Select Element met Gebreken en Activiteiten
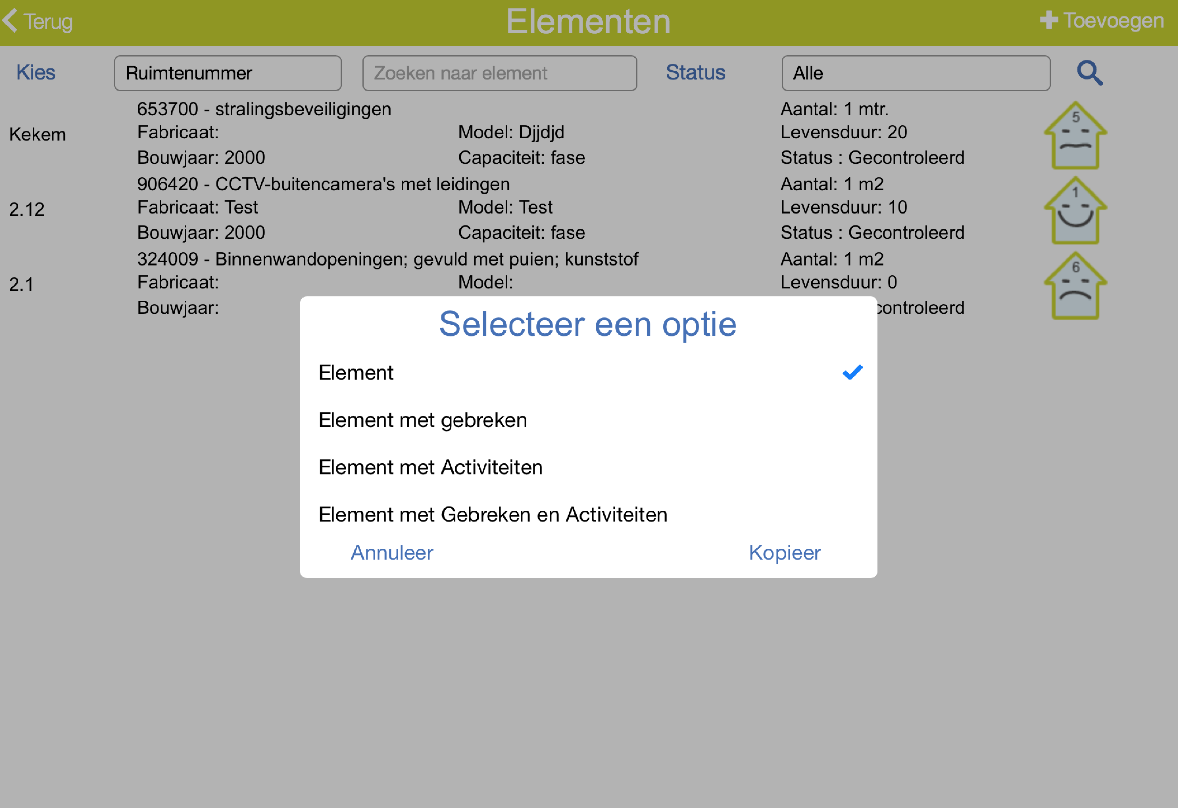This screenshot has width=1178, height=808. point(589,514)
